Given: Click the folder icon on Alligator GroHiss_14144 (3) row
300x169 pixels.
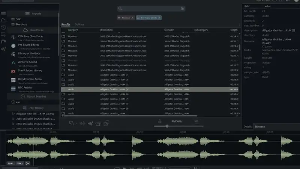Looking at the screenshot, I should (63, 80).
